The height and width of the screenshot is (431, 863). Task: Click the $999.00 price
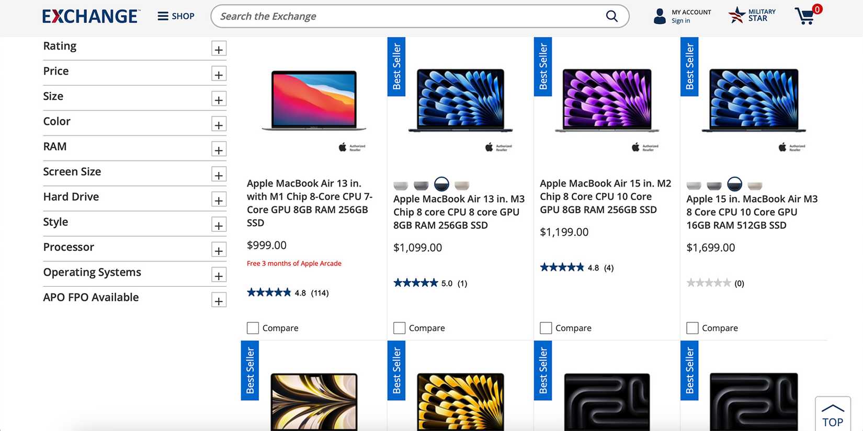[x=267, y=245]
